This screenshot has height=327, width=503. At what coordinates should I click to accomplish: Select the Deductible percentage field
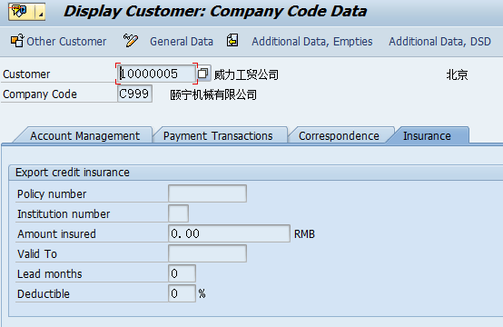coord(182,293)
